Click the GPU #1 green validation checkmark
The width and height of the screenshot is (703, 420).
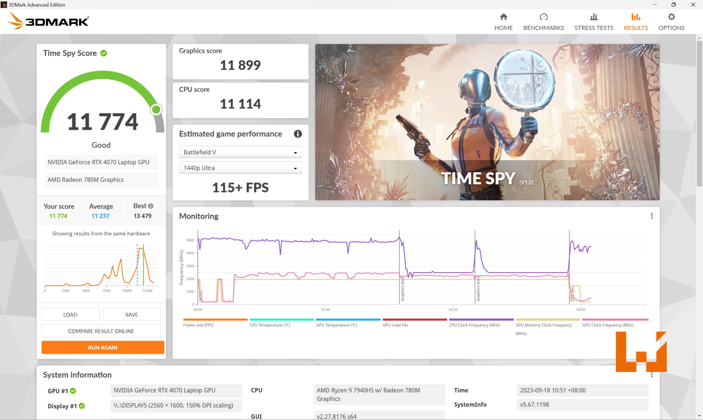pos(73,391)
